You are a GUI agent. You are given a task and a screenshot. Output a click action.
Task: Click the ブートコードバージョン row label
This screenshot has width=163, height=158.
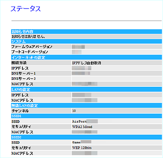30,52
